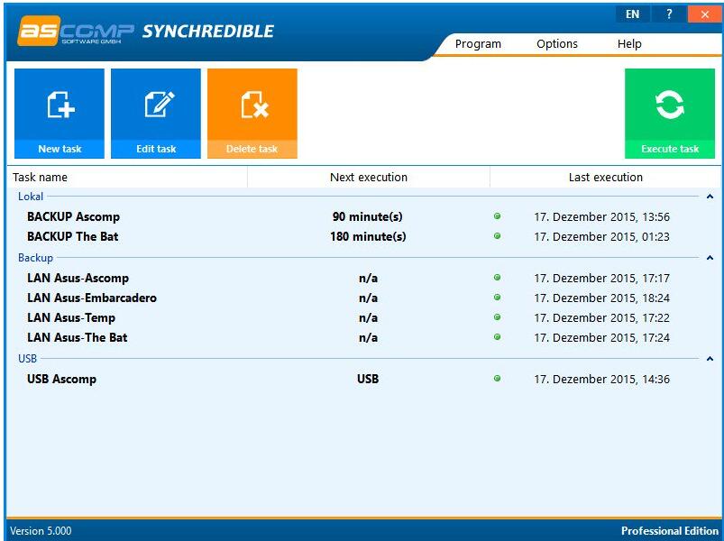
Task: Select the Backup group heading
Action: point(35,258)
